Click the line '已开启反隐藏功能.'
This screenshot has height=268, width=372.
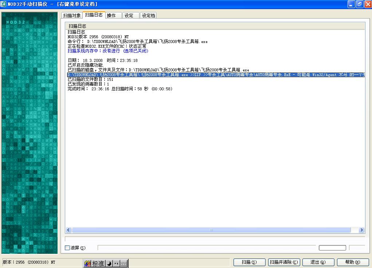point(86,65)
